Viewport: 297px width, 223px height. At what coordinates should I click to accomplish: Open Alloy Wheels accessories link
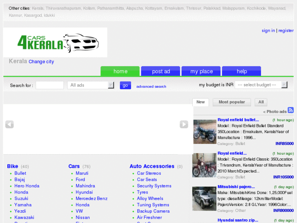(150, 198)
